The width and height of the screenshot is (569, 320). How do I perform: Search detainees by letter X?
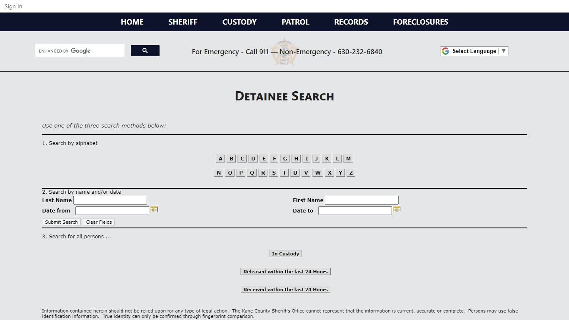point(329,173)
